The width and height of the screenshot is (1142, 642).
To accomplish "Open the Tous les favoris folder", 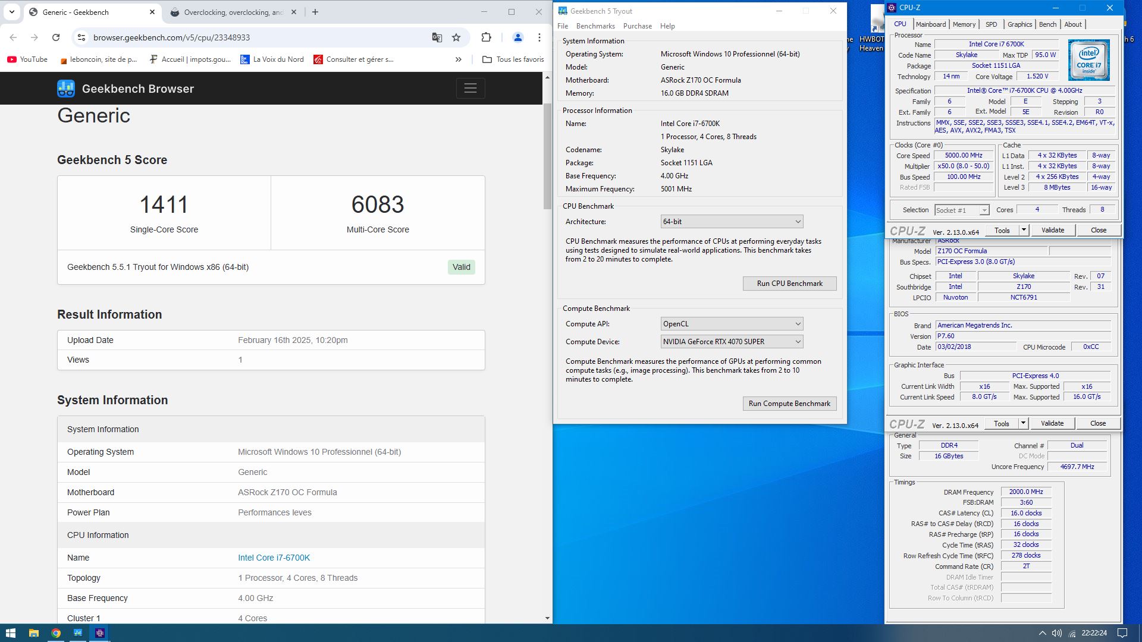I will coord(513,59).
